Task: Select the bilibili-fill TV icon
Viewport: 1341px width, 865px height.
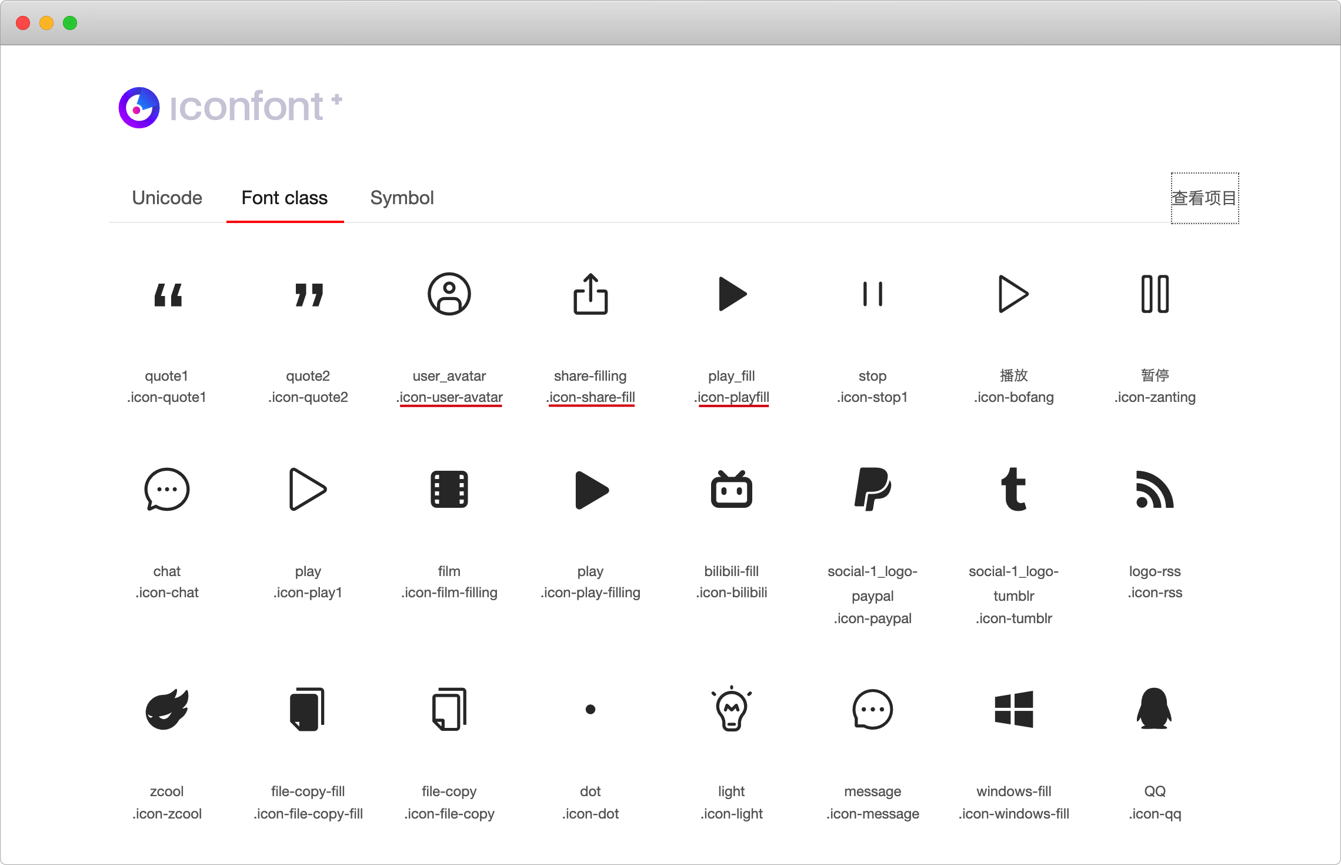Action: tap(732, 489)
